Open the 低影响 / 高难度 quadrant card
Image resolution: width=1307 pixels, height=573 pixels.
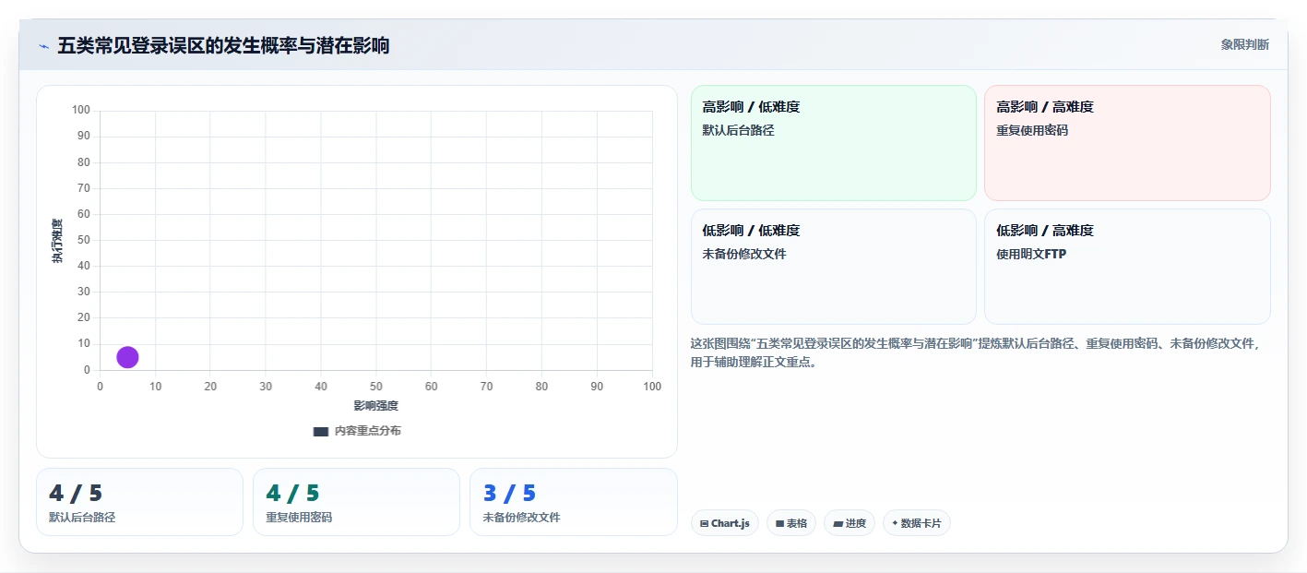click(1127, 267)
